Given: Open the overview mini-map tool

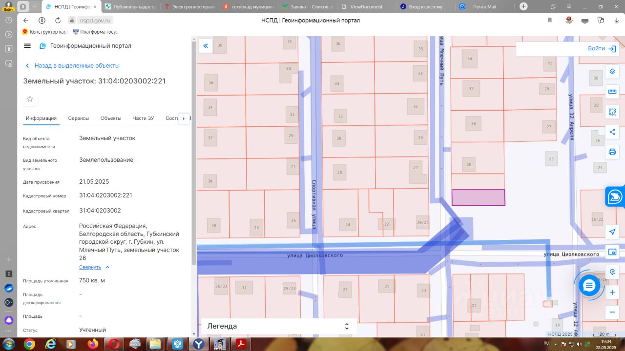Looking at the screenshot, I should (612, 252).
